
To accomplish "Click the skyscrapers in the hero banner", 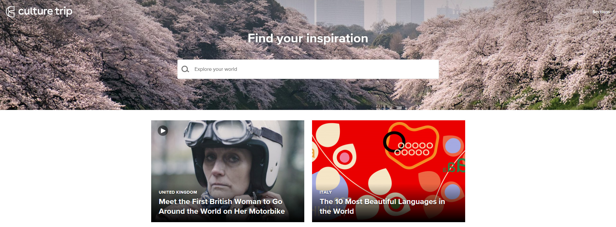I will [369, 13].
